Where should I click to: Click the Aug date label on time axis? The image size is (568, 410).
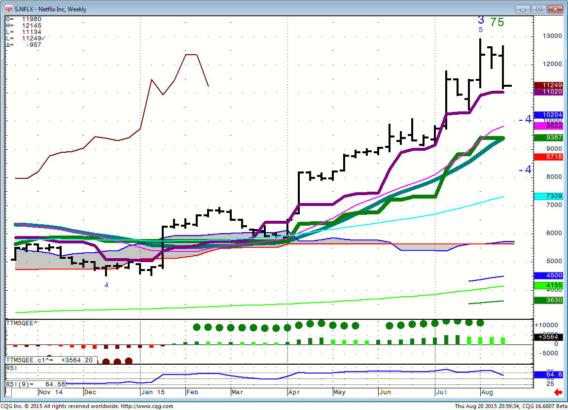[487, 392]
